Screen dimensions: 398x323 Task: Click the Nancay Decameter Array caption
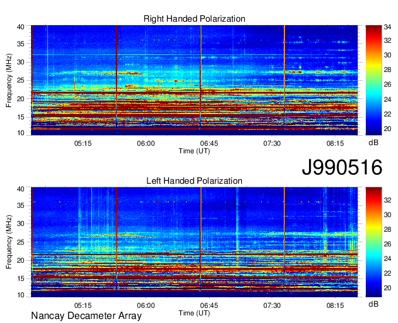[x=86, y=316]
